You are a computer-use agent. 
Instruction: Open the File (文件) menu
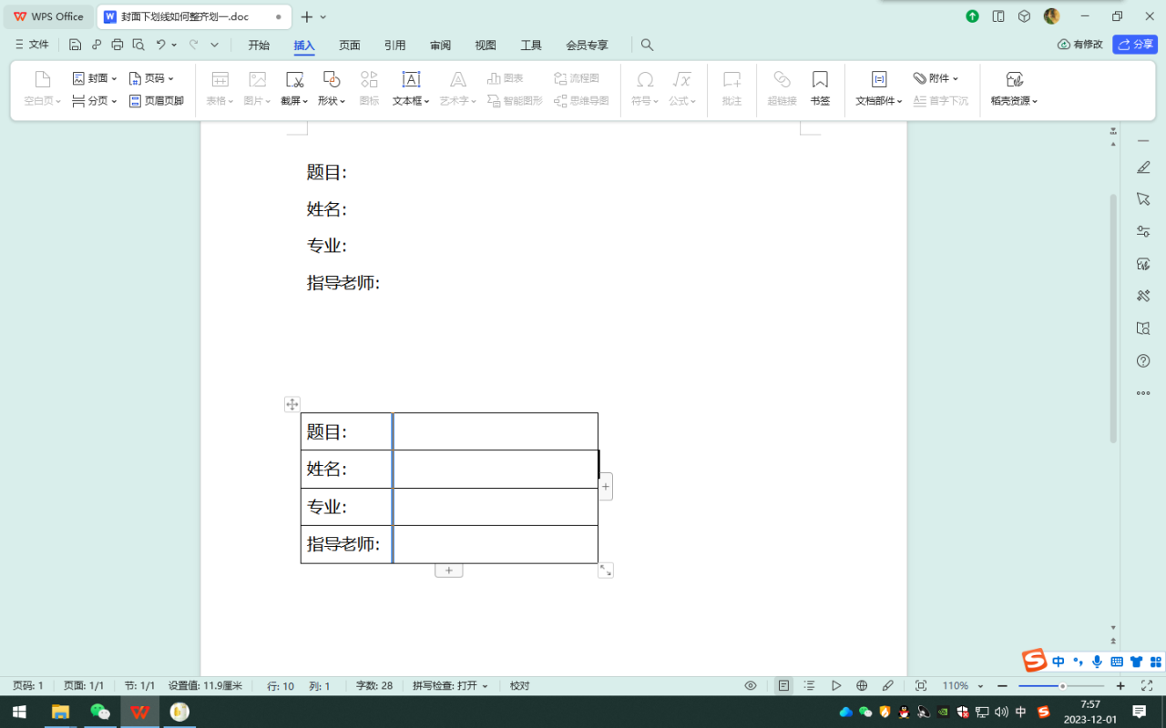coord(32,45)
